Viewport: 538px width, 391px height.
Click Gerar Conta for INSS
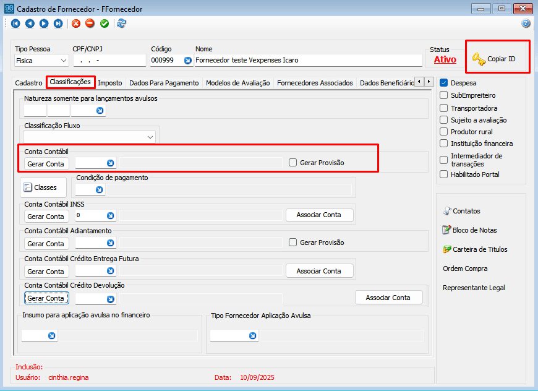click(46, 217)
